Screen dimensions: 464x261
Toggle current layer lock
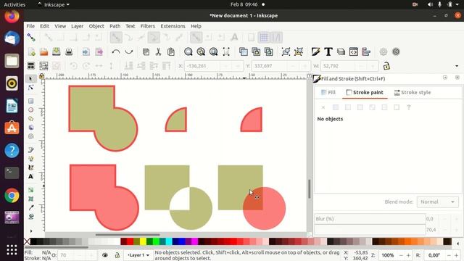coord(117,255)
